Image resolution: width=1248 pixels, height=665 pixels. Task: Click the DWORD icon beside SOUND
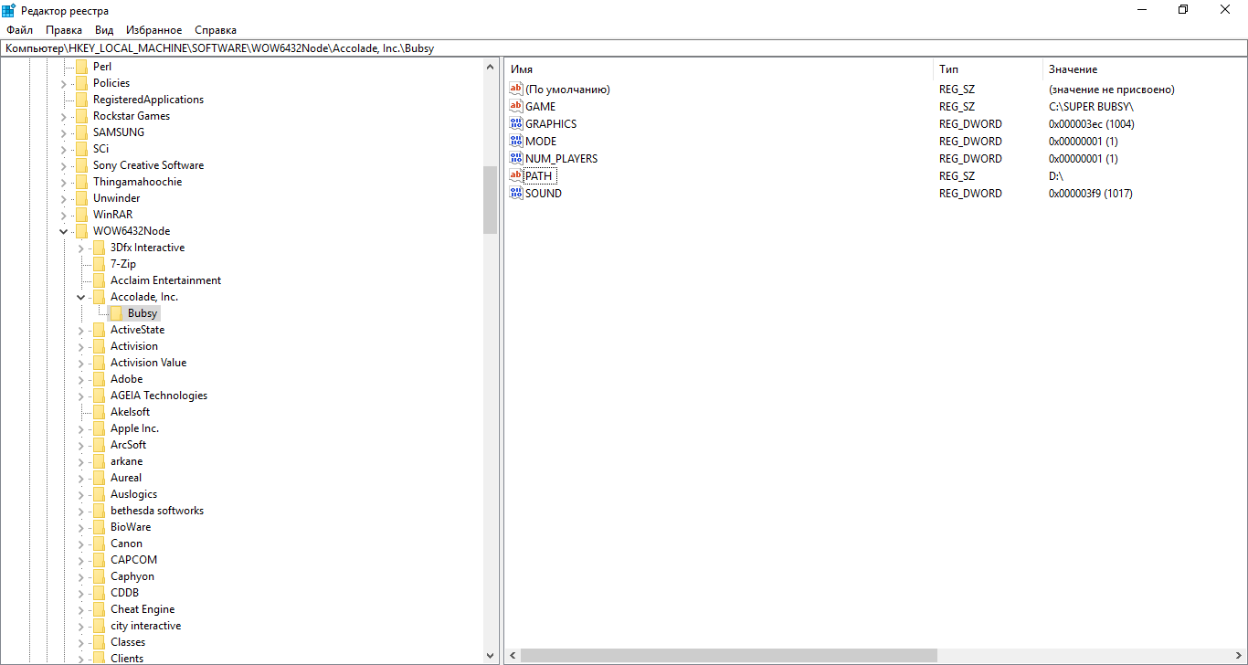(x=515, y=193)
